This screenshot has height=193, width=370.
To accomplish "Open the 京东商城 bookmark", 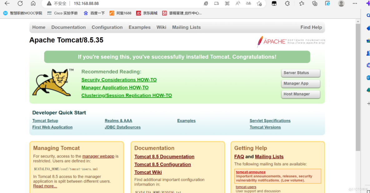I will (x=147, y=13).
